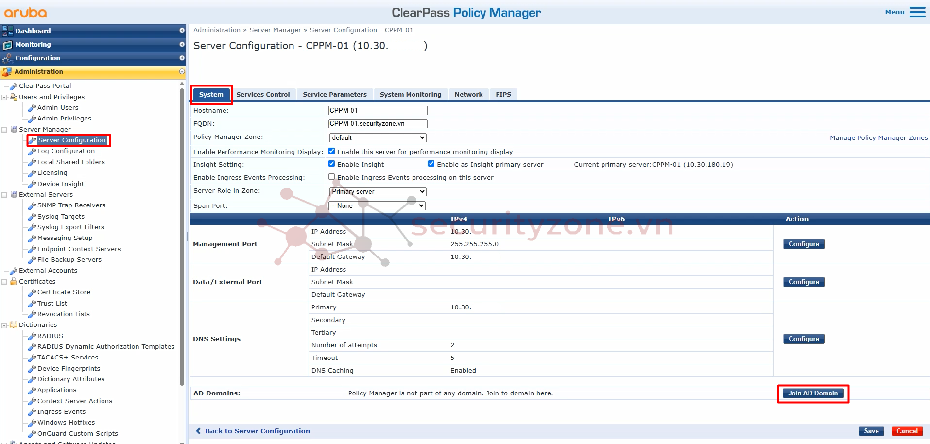Toggle performance monitoring display checkbox
Screen dimensions: 930x444
332,151
